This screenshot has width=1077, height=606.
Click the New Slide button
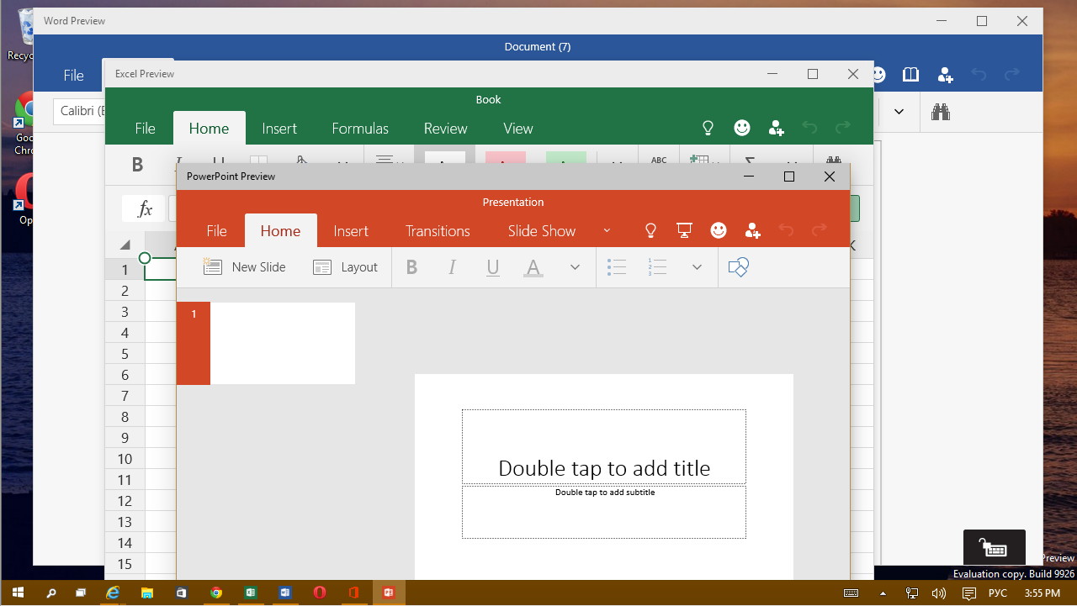pyautogui.click(x=245, y=267)
